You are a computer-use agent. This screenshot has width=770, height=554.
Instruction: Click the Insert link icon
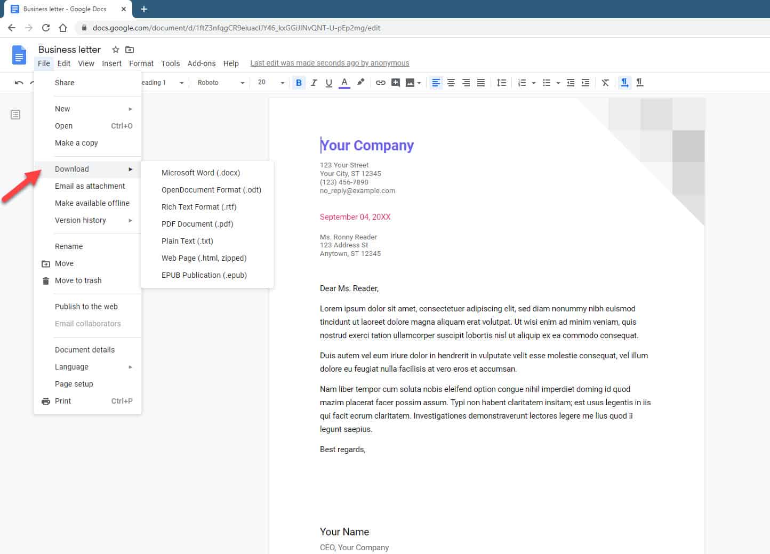(x=380, y=83)
